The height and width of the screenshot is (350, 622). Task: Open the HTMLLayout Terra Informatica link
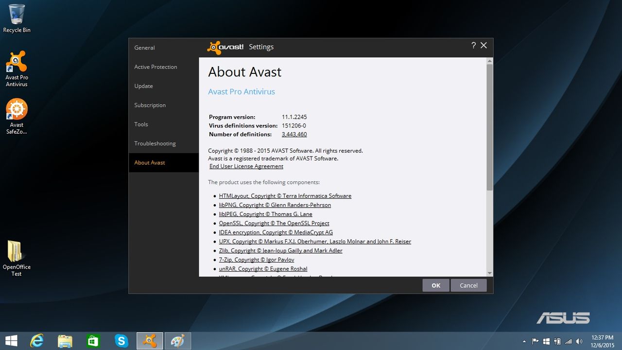click(x=285, y=196)
